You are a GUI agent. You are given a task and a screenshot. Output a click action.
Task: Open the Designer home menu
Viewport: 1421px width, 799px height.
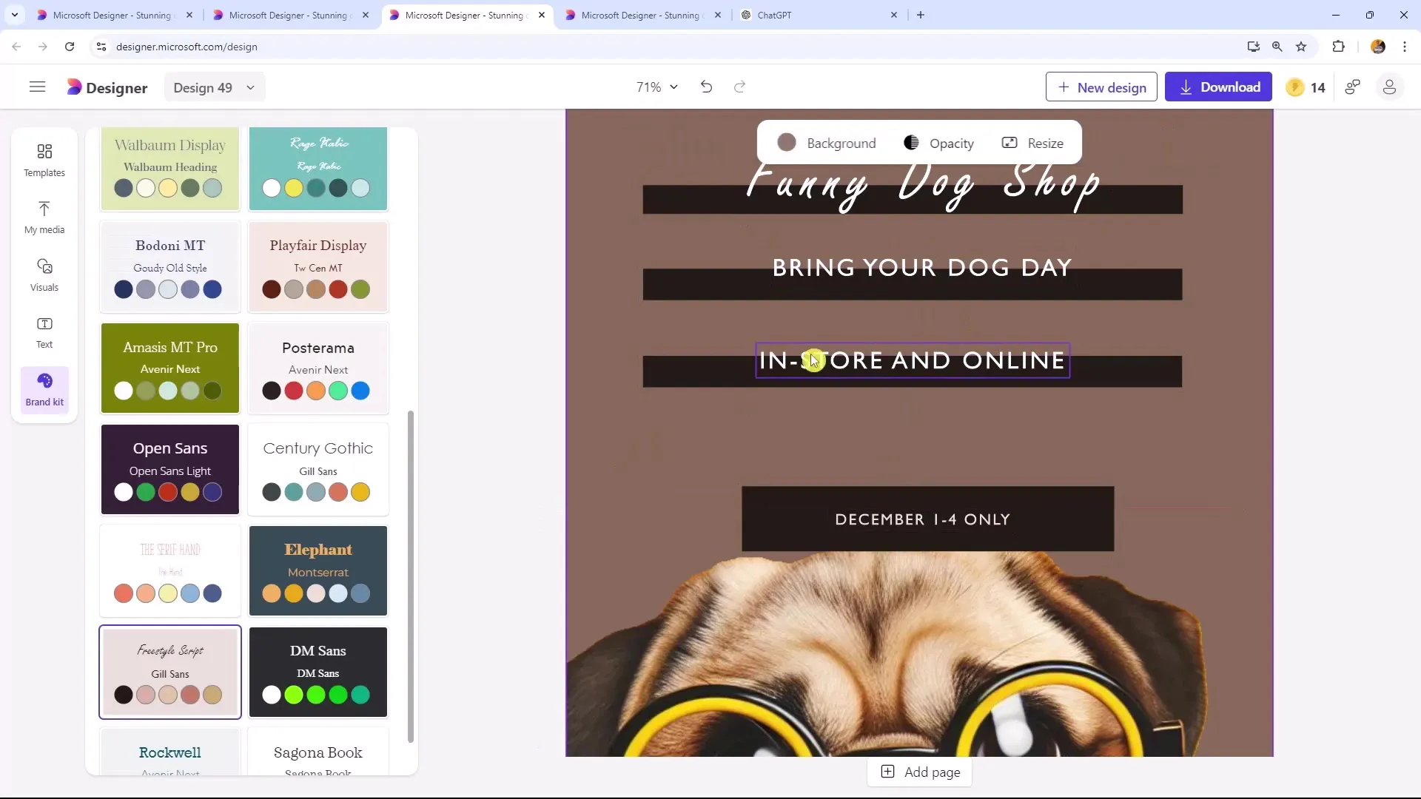click(x=37, y=87)
